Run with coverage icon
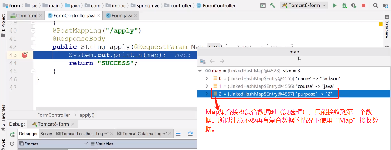This screenshot has height=150, width=391. click(354, 5)
